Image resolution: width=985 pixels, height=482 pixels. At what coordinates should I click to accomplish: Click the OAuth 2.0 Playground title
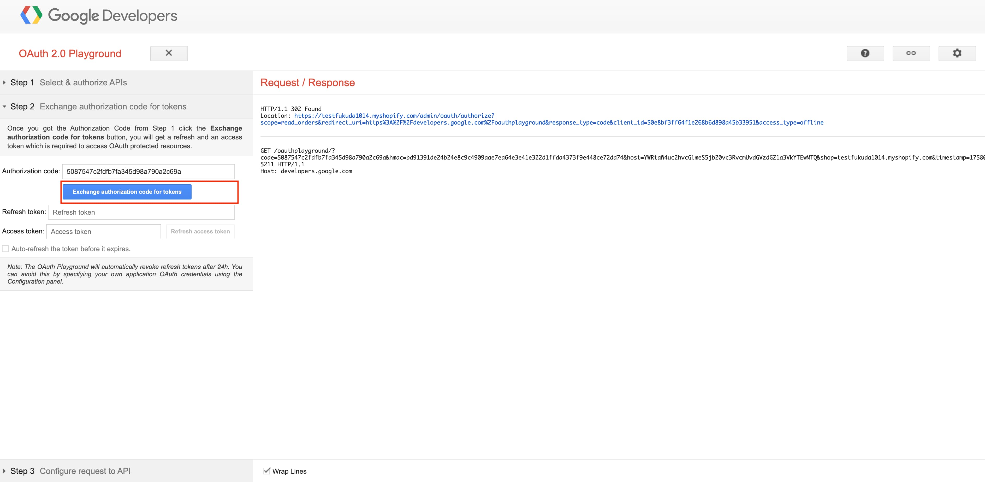tap(70, 54)
